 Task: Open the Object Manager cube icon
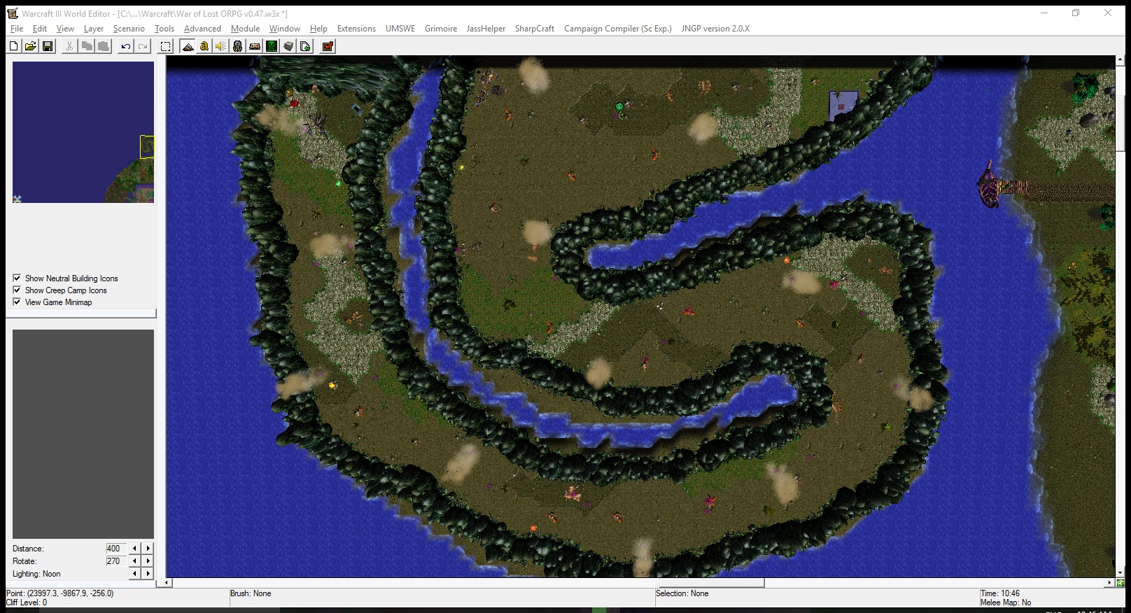point(288,46)
